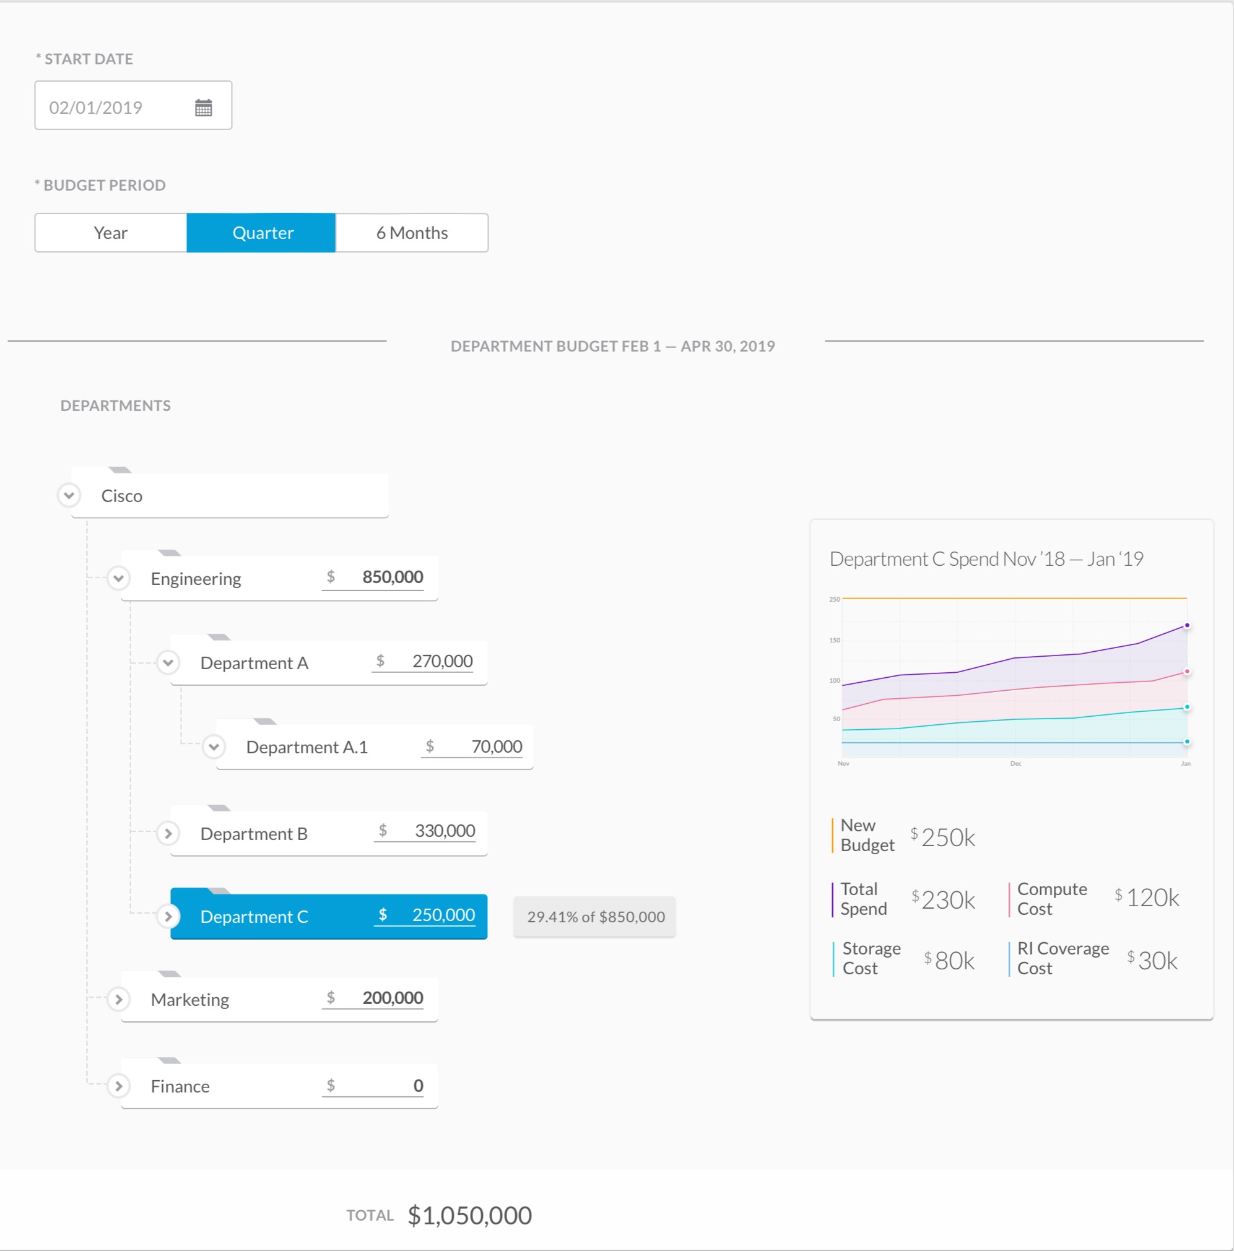Collapse the Cisco tree node chevron
1234x1251 pixels.
(x=69, y=495)
